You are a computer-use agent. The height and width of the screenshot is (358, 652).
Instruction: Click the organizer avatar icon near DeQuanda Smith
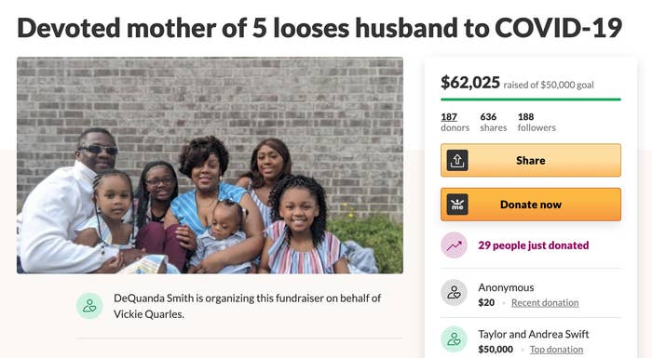tap(89, 306)
